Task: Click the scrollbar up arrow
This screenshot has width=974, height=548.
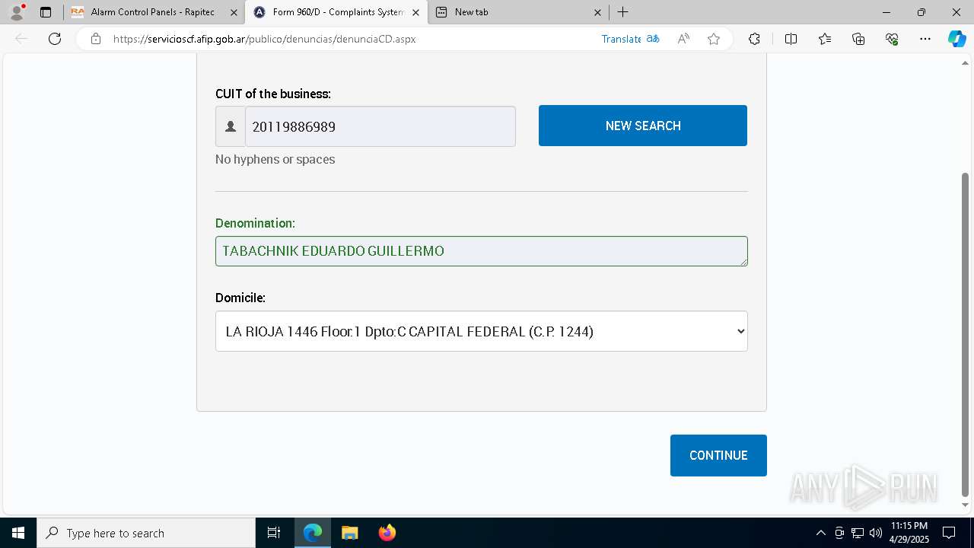Action: point(966,63)
